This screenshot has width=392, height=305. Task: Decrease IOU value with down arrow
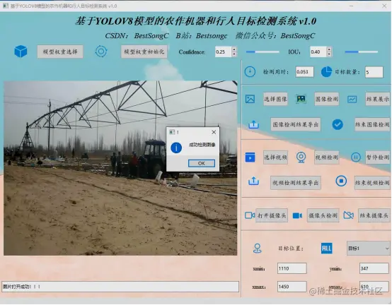(x=329, y=54)
